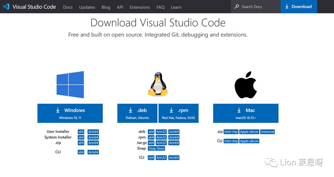Viewport: 334px width, 177px height.
Task: Click the search magnifier icon
Action: tap(237, 7)
